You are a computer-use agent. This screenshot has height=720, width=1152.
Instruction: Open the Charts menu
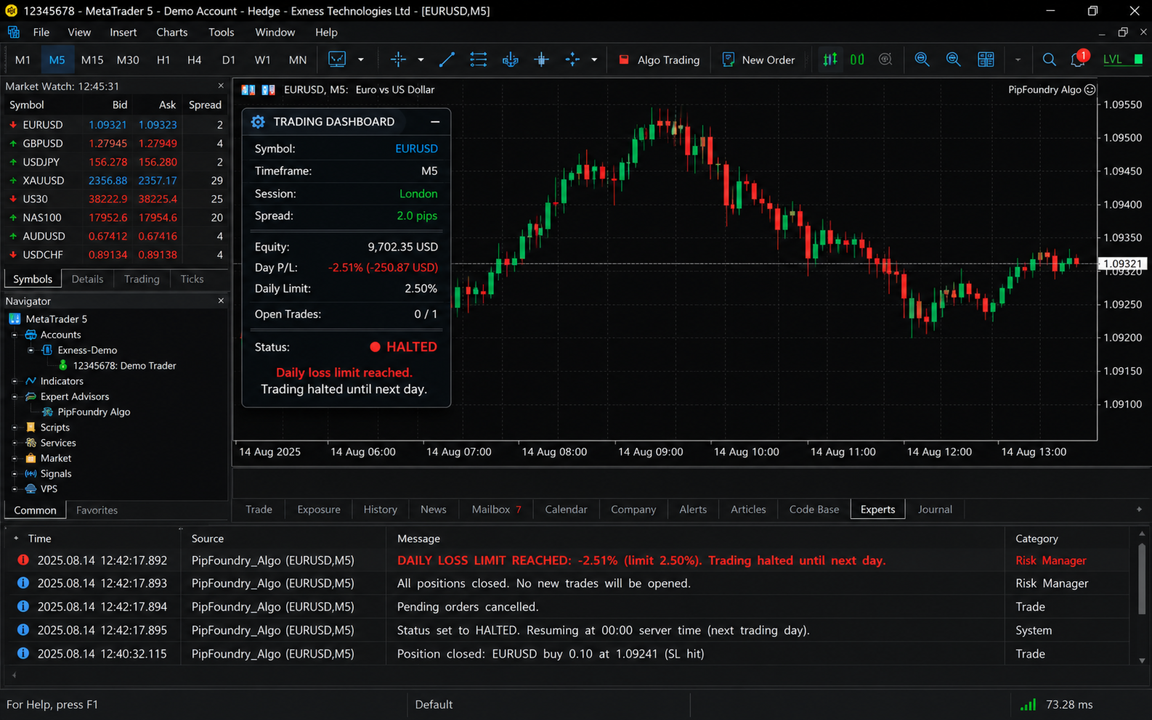[x=171, y=32]
